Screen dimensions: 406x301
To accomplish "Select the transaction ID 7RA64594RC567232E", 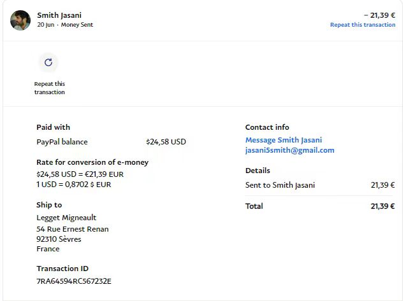I will [x=74, y=281].
